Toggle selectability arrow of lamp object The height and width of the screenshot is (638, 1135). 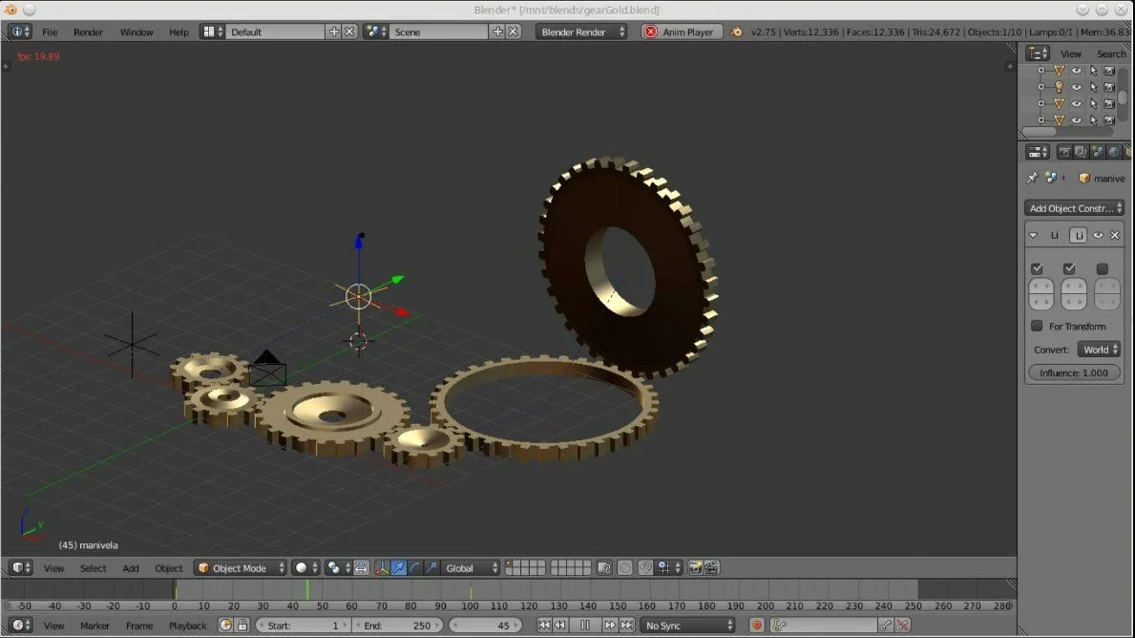(1093, 87)
